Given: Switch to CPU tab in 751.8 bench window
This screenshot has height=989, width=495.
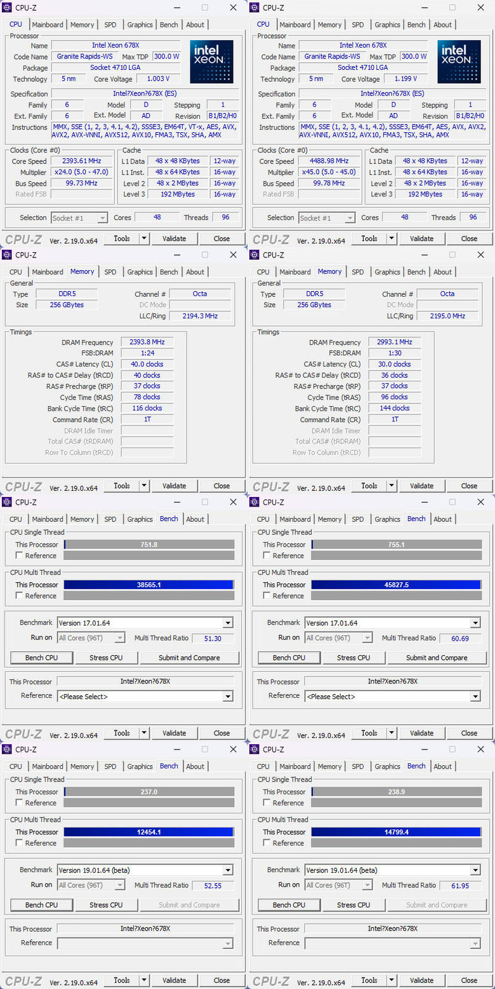Looking at the screenshot, I should [x=16, y=519].
